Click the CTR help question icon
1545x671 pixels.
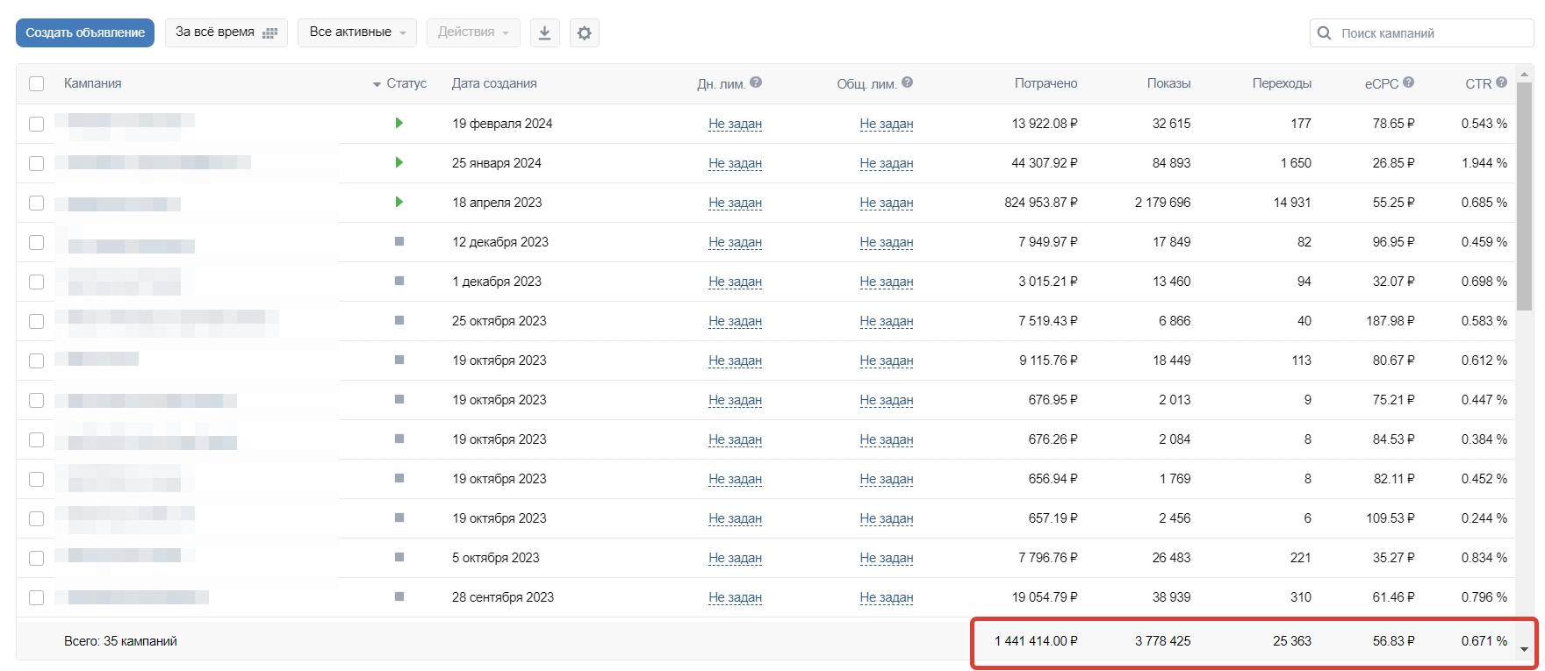[1501, 82]
